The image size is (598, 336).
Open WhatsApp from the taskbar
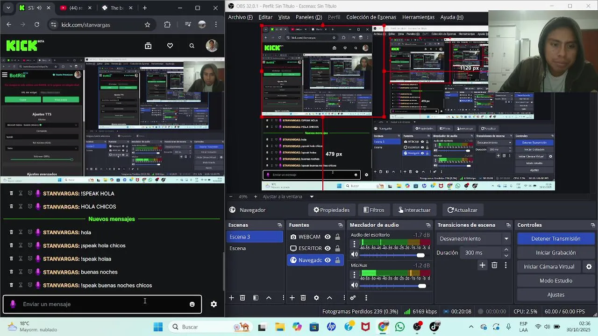coord(400,327)
